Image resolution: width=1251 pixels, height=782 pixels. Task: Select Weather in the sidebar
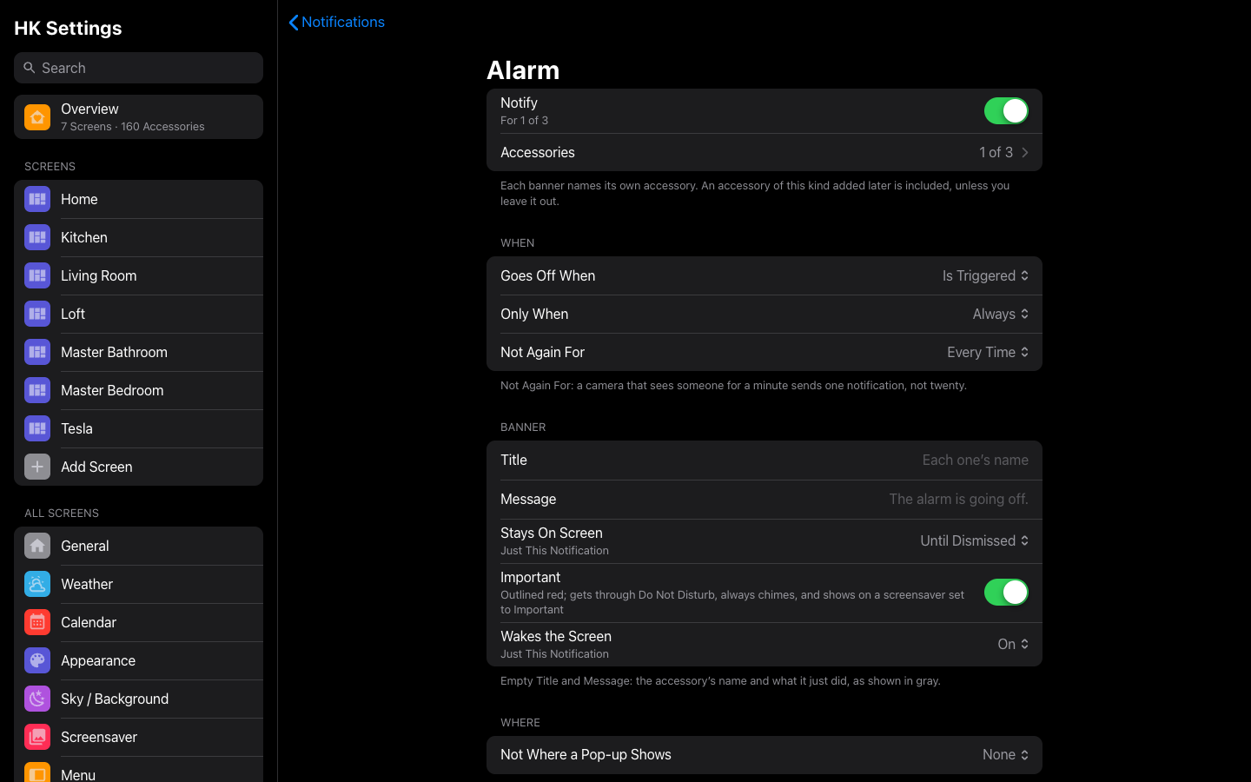139,584
